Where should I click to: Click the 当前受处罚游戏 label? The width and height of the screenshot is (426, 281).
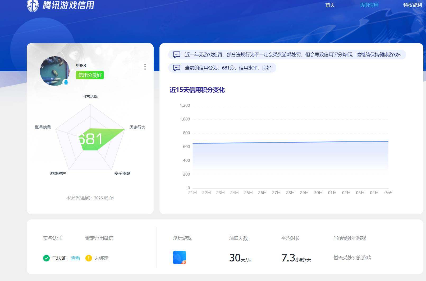tap(350, 238)
